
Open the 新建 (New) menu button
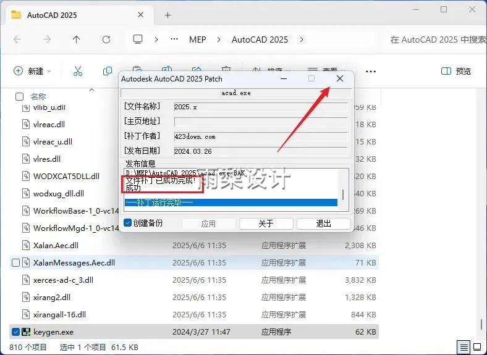[x=32, y=71]
